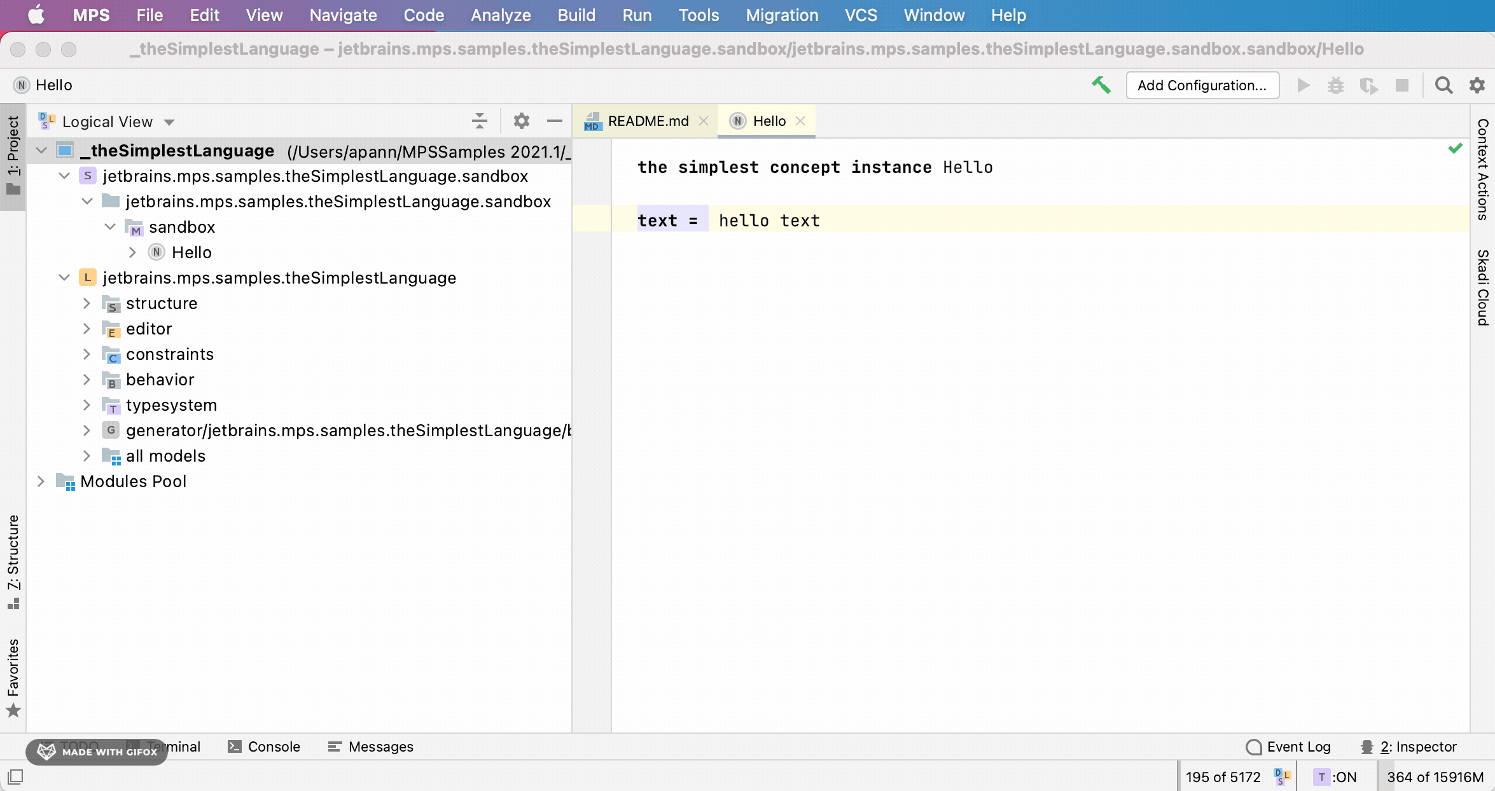
Task: Click the green inspection checkmark icon
Action: coord(1455,149)
